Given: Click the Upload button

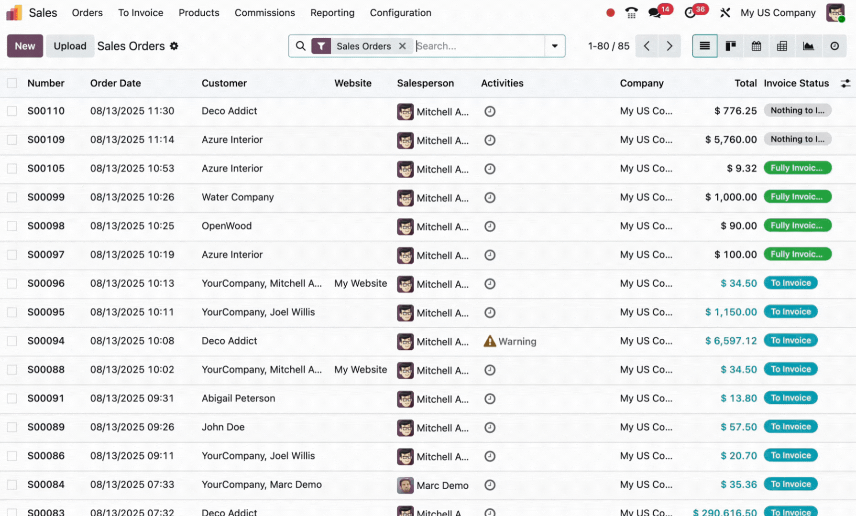Looking at the screenshot, I should pyautogui.click(x=70, y=46).
